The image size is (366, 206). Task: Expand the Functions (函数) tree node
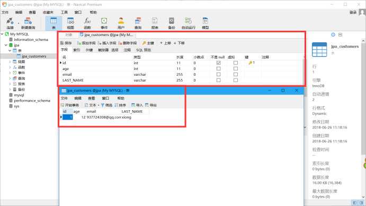click(x=10, y=67)
